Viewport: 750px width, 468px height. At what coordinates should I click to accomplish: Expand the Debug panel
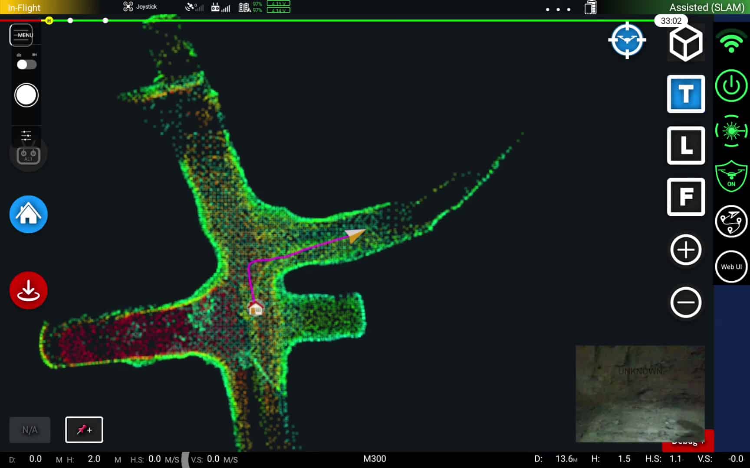coord(687,442)
